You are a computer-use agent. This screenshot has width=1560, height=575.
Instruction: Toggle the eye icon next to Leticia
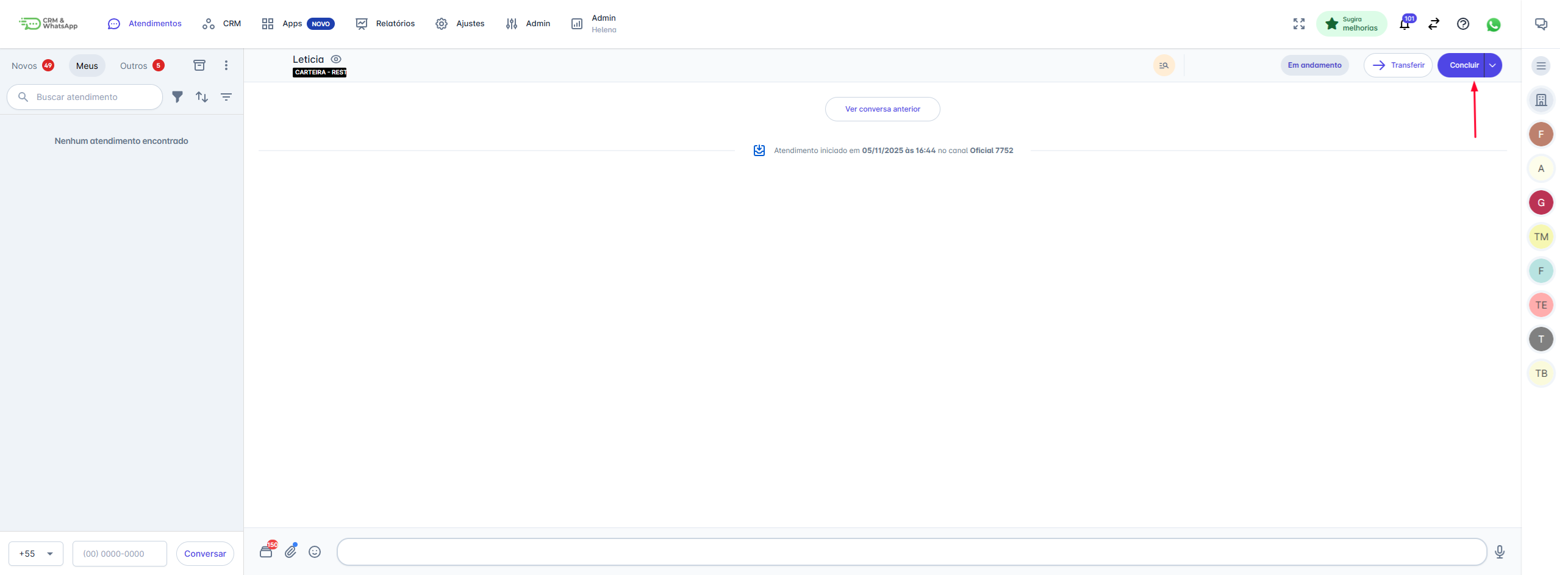tap(336, 59)
